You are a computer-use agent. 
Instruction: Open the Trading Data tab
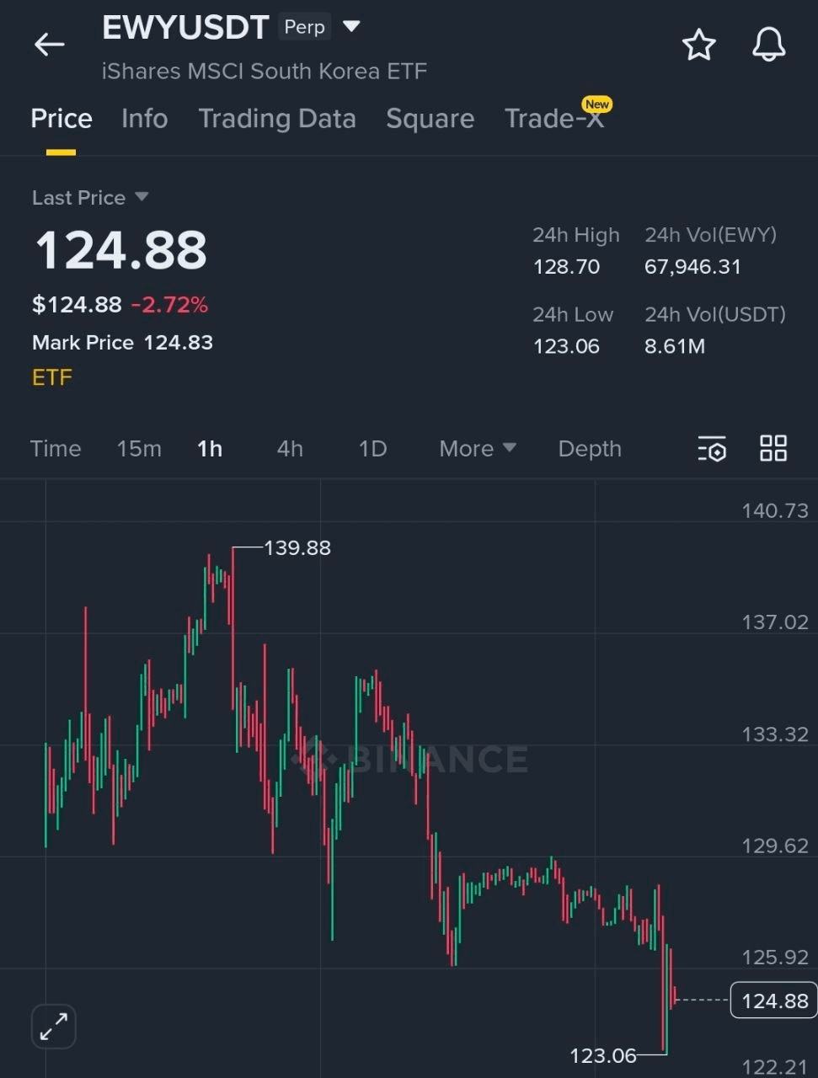(x=276, y=119)
